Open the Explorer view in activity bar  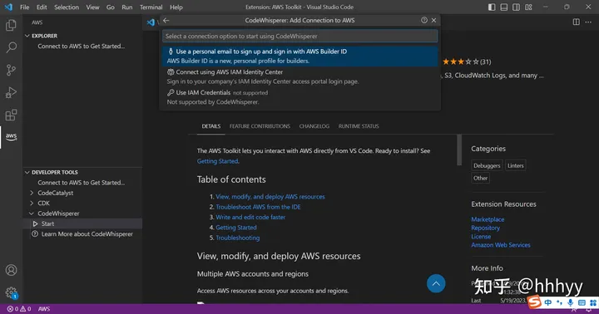point(11,25)
